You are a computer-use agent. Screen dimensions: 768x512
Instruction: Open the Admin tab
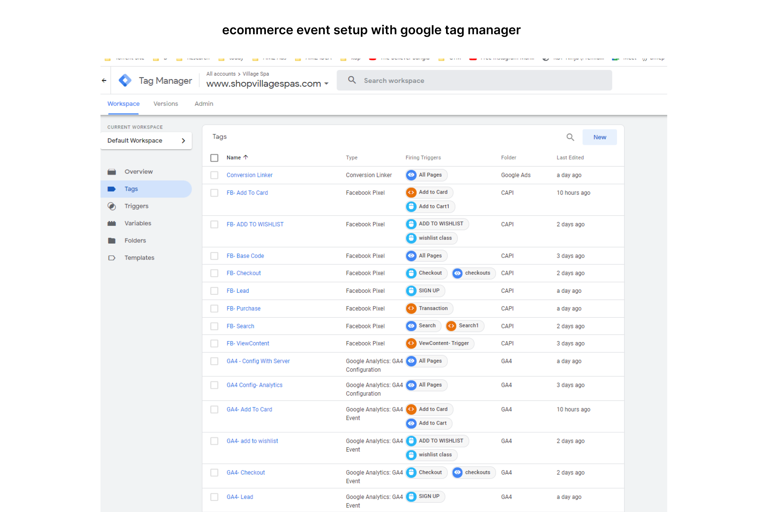204,104
